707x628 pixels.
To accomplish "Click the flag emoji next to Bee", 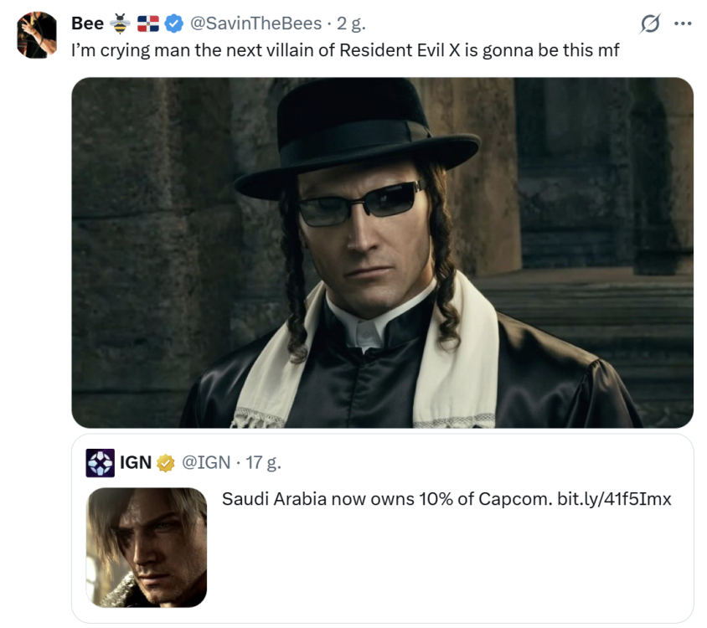I will [147, 23].
